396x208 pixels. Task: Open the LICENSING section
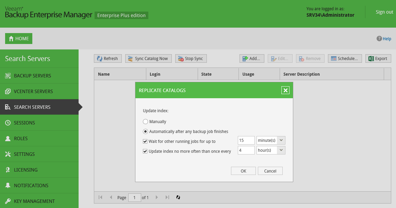tap(39, 170)
